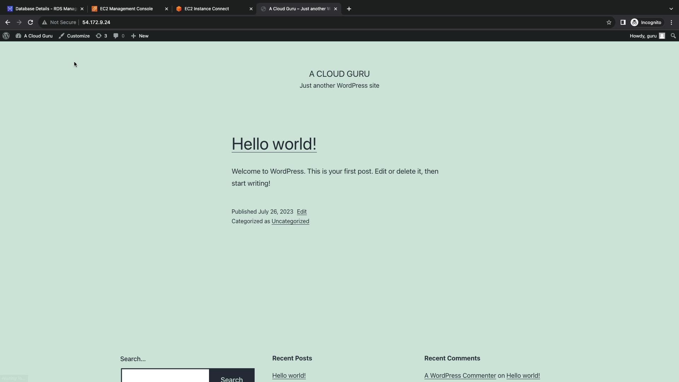Open a new browser tab with plus
679x382 pixels.
tap(349, 8)
